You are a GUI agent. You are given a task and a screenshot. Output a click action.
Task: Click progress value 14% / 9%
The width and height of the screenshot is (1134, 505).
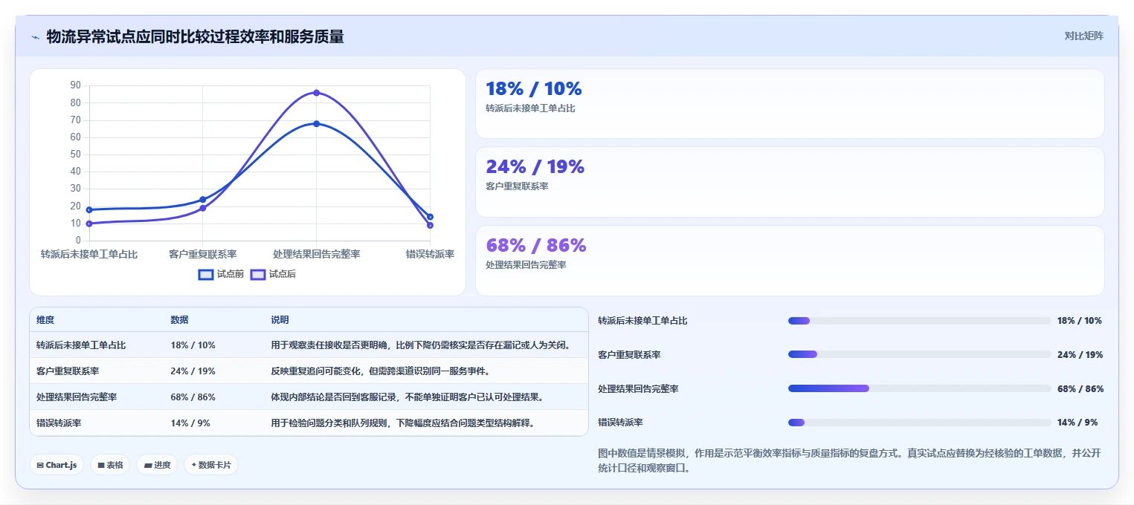click(1077, 423)
